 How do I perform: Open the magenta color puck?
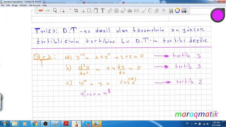[218, 15]
